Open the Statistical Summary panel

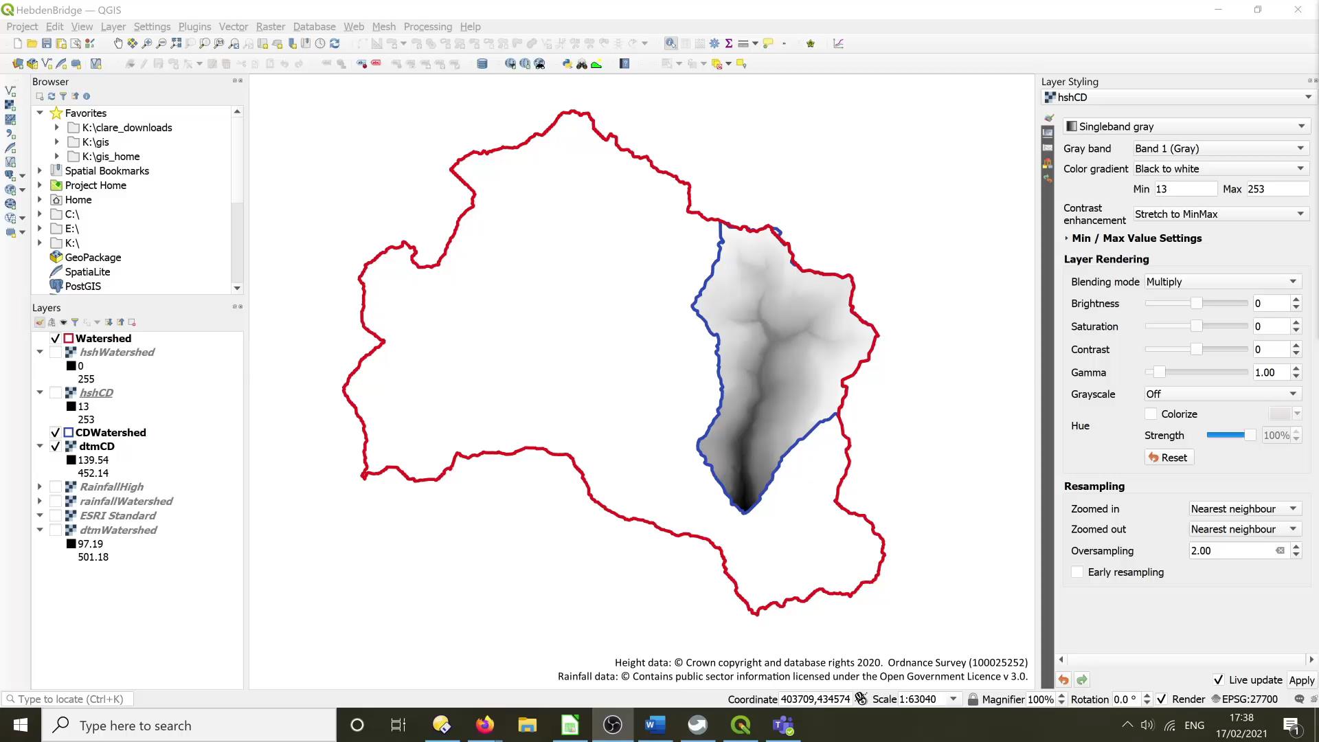click(x=728, y=43)
